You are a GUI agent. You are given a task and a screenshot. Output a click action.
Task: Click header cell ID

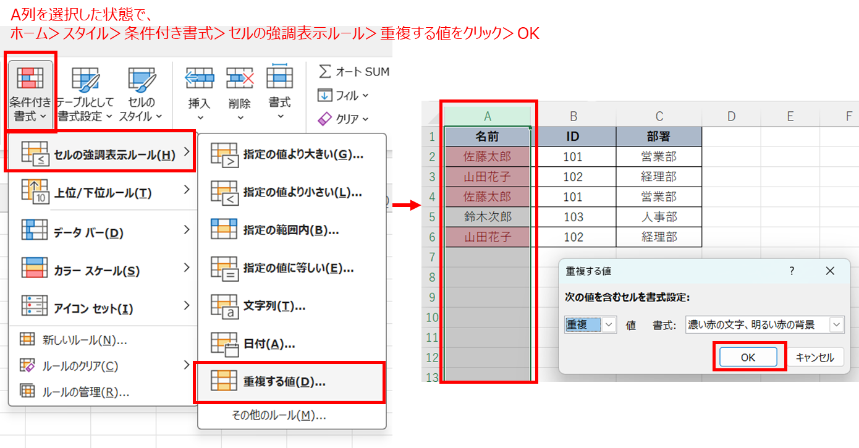coord(573,137)
